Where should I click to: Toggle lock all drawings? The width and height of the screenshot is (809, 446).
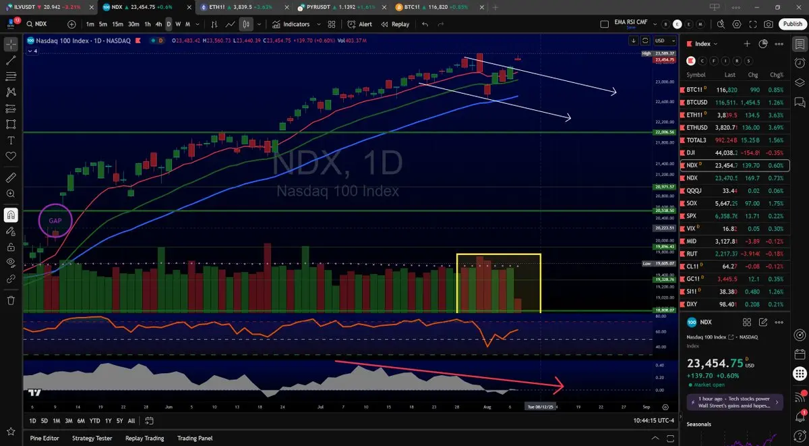click(11, 247)
